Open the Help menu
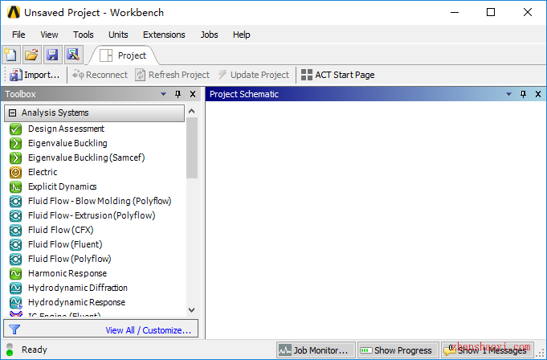Viewport: 547px width, 360px height. coord(242,35)
